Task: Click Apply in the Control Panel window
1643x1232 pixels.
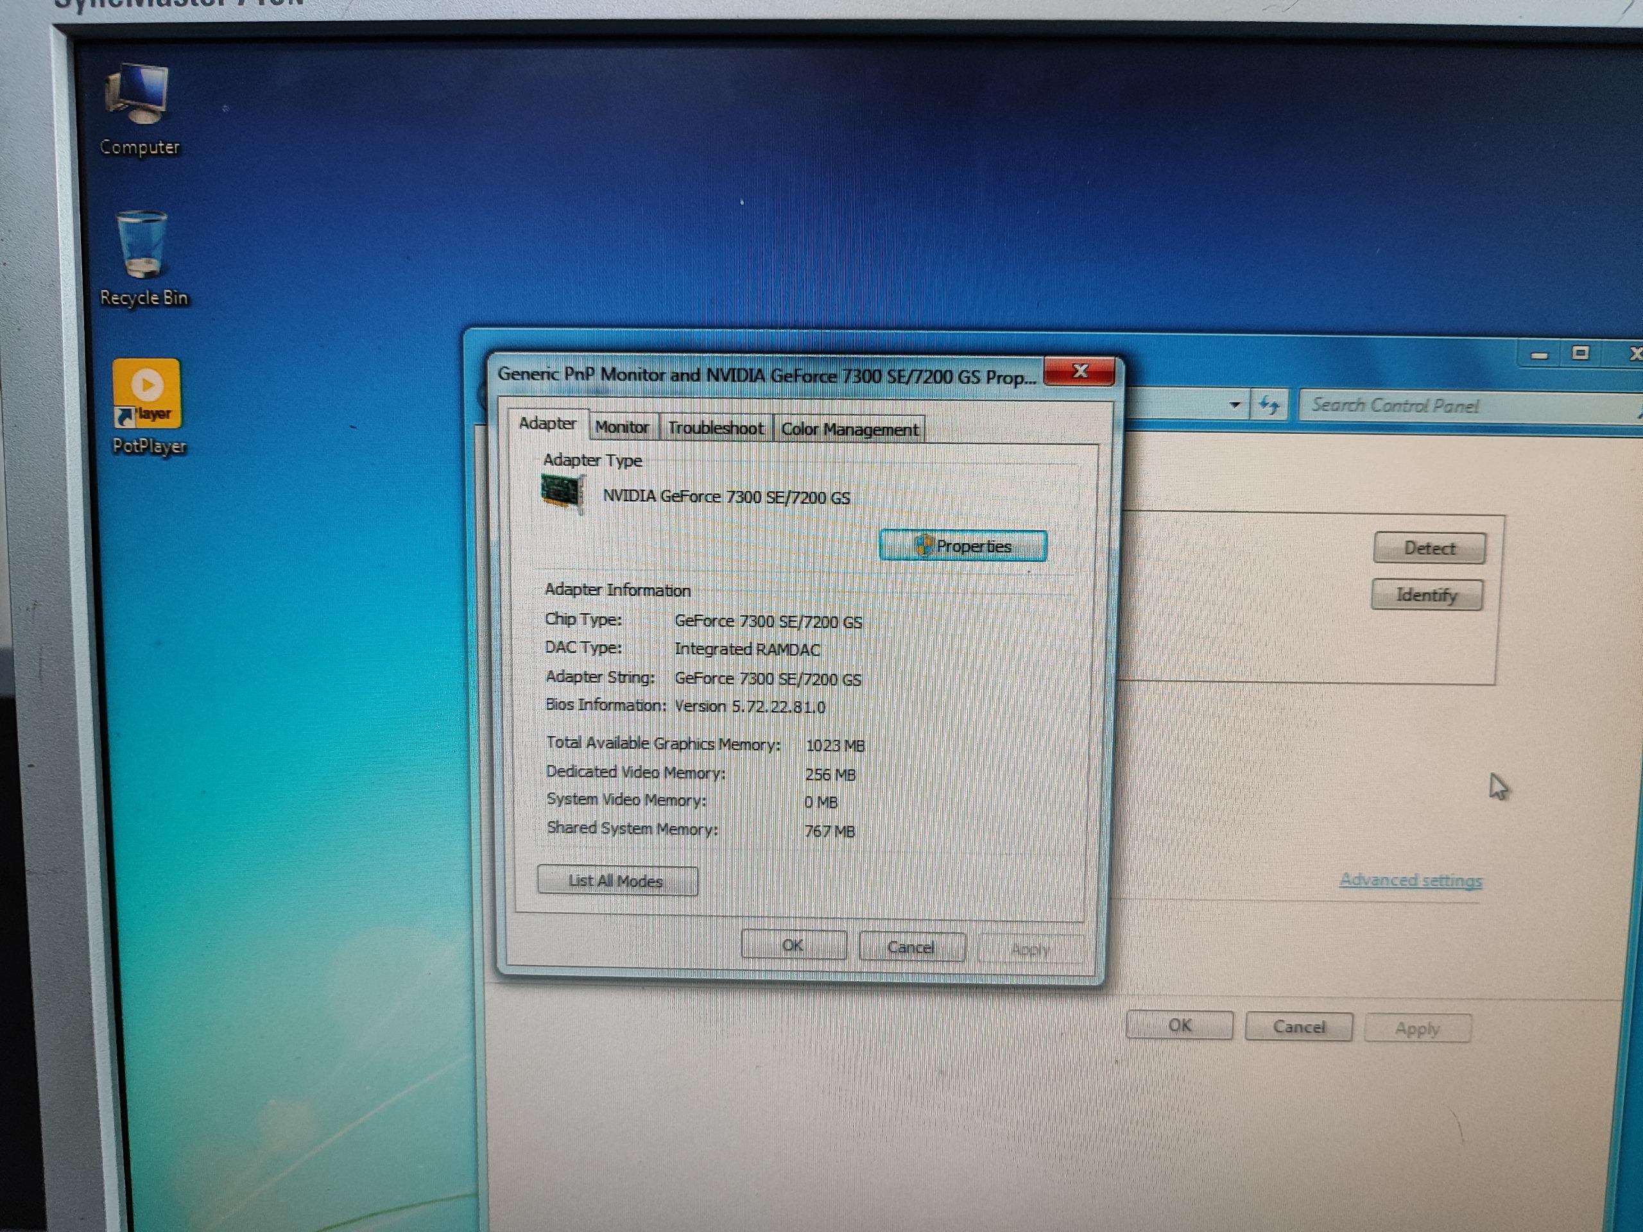Action: point(1417,1029)
